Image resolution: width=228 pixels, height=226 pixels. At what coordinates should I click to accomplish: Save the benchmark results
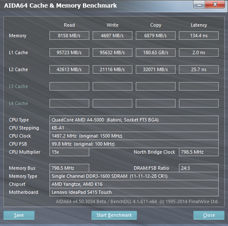click(x=19, y=215)
